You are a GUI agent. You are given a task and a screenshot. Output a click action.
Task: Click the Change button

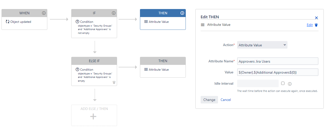(x=209, y=100)
